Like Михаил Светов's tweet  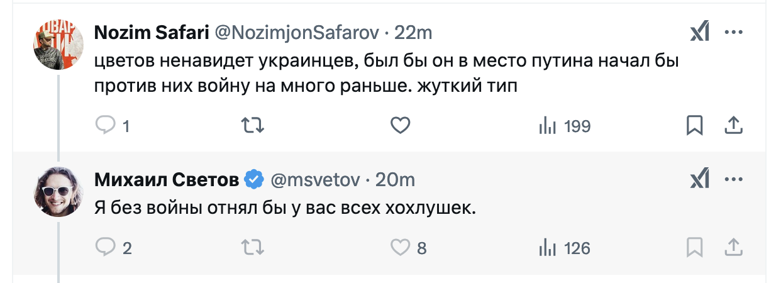[401, 247]
